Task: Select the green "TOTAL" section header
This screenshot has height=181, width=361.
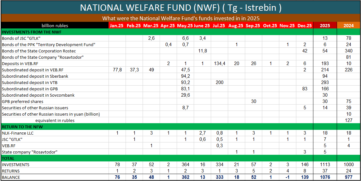Action: coord(8,158)
